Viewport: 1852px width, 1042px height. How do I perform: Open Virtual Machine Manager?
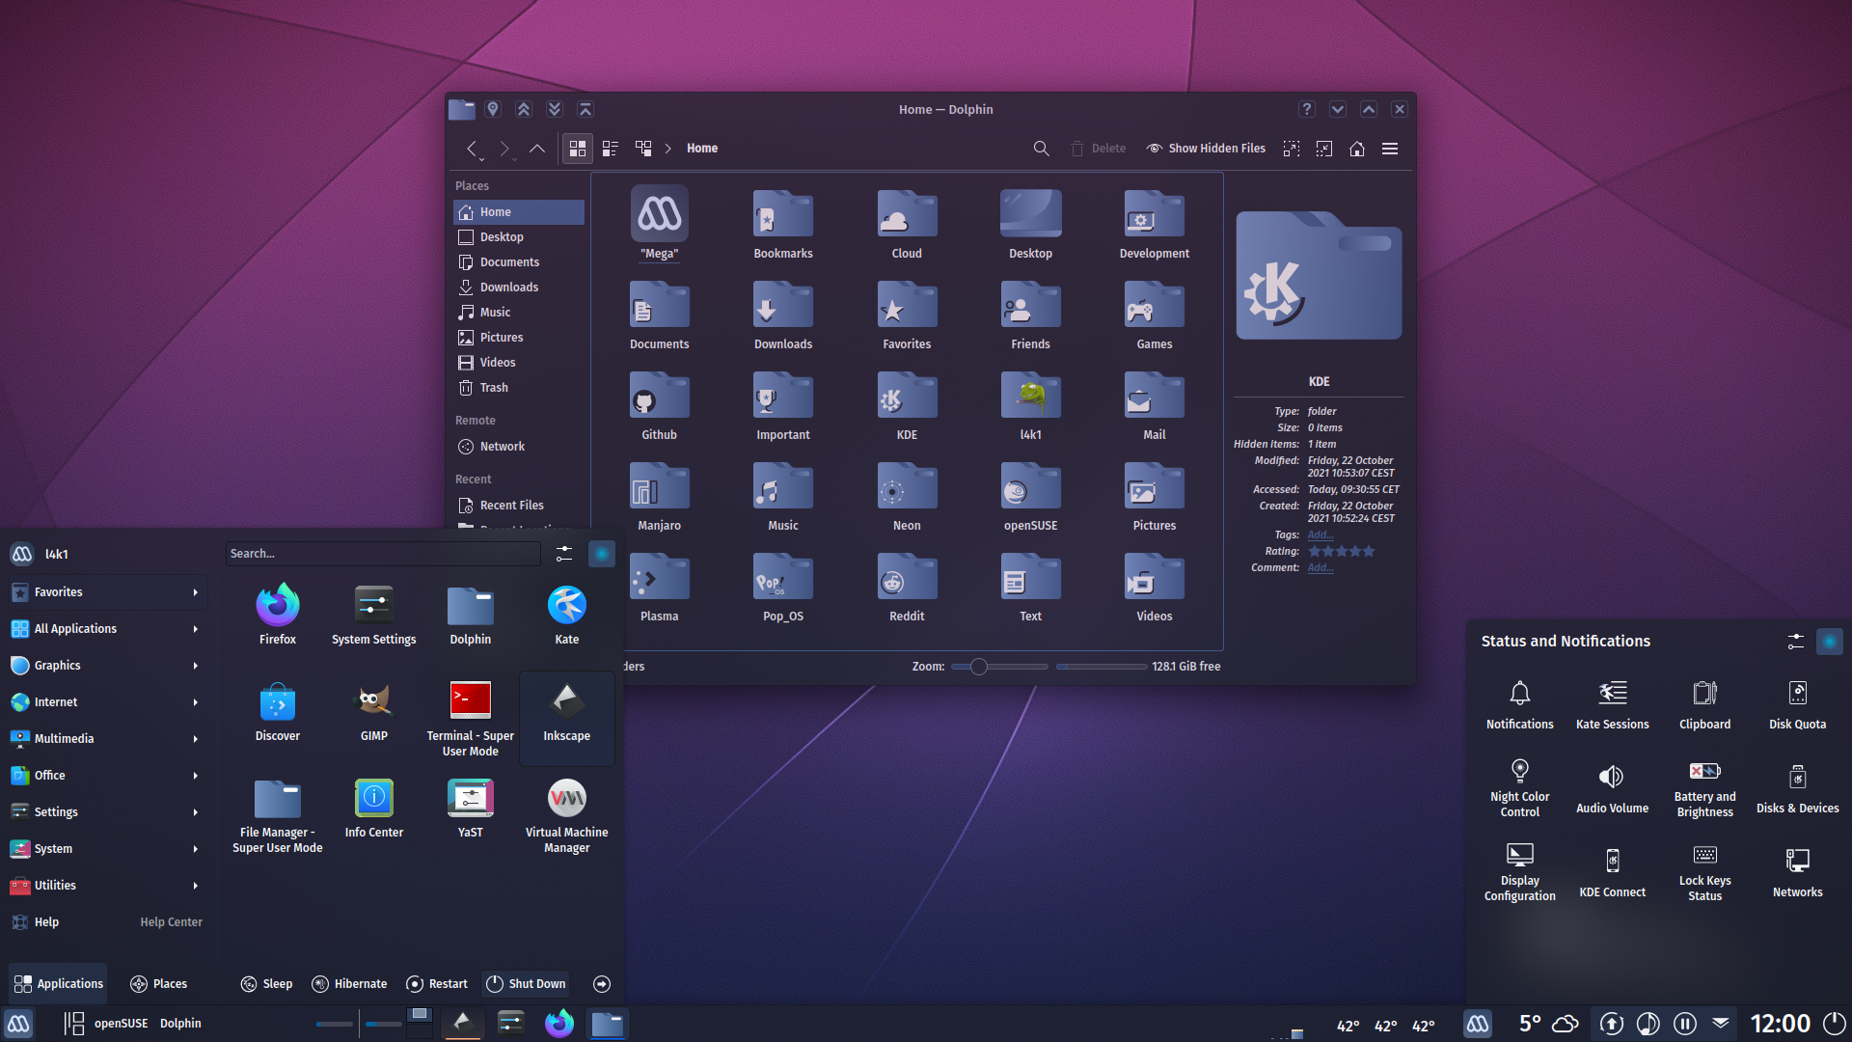[x=567, y=815]
